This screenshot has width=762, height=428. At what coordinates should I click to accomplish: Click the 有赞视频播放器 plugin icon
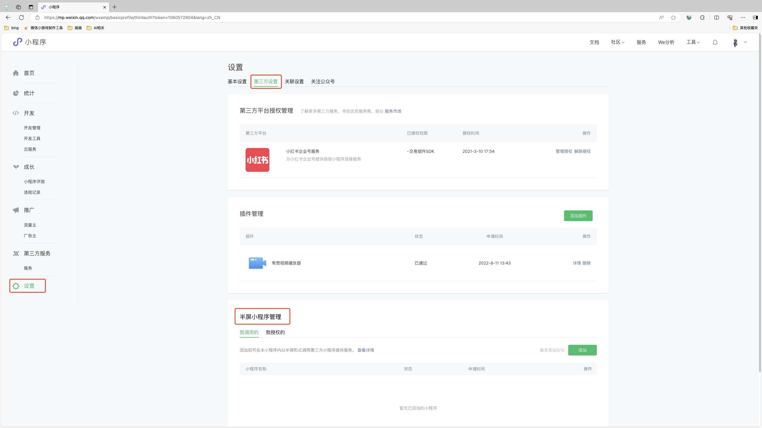point(257,263)
